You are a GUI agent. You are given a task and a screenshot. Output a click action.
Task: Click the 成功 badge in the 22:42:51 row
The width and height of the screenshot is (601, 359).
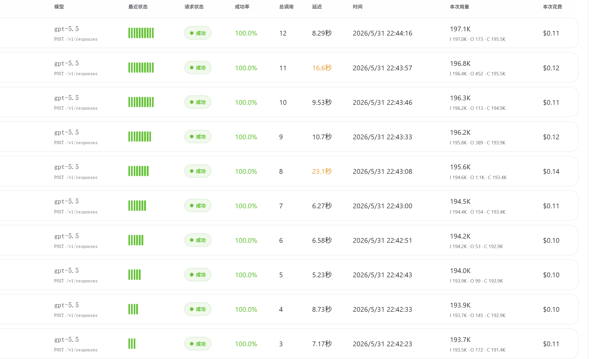pos(198,240)
